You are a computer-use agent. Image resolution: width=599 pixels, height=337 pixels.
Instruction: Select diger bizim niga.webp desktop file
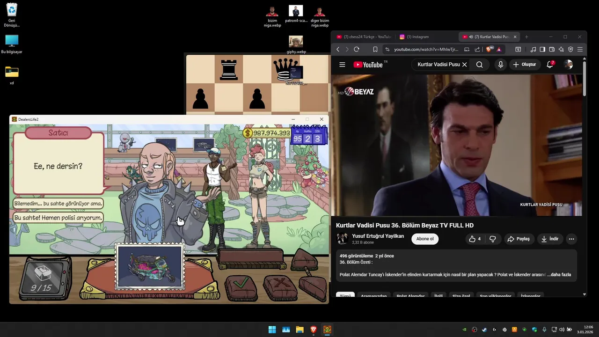pyautogui.click(x=320, y=17)
